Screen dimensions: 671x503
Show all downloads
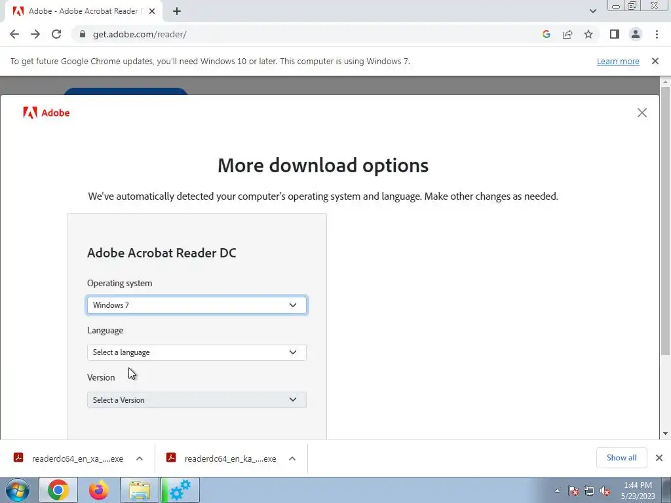click(621, 458)
